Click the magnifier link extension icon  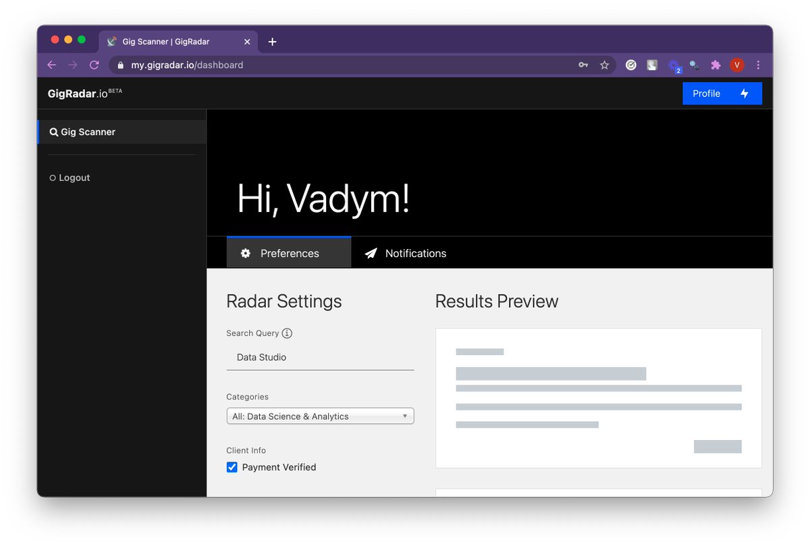(x=694, y=65)
